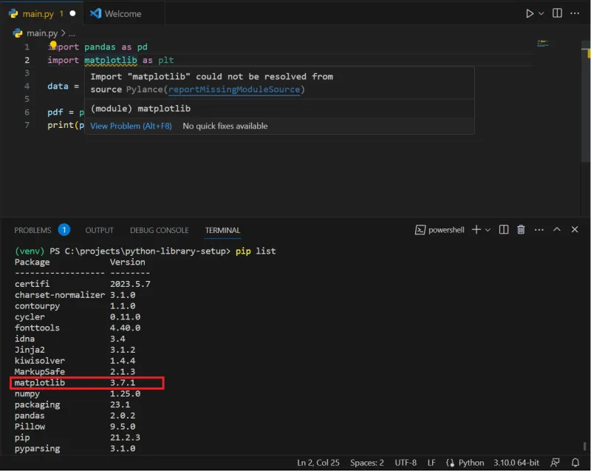
Task: Open the terminal profile dropdown arrow
Action: click(487, 229)
